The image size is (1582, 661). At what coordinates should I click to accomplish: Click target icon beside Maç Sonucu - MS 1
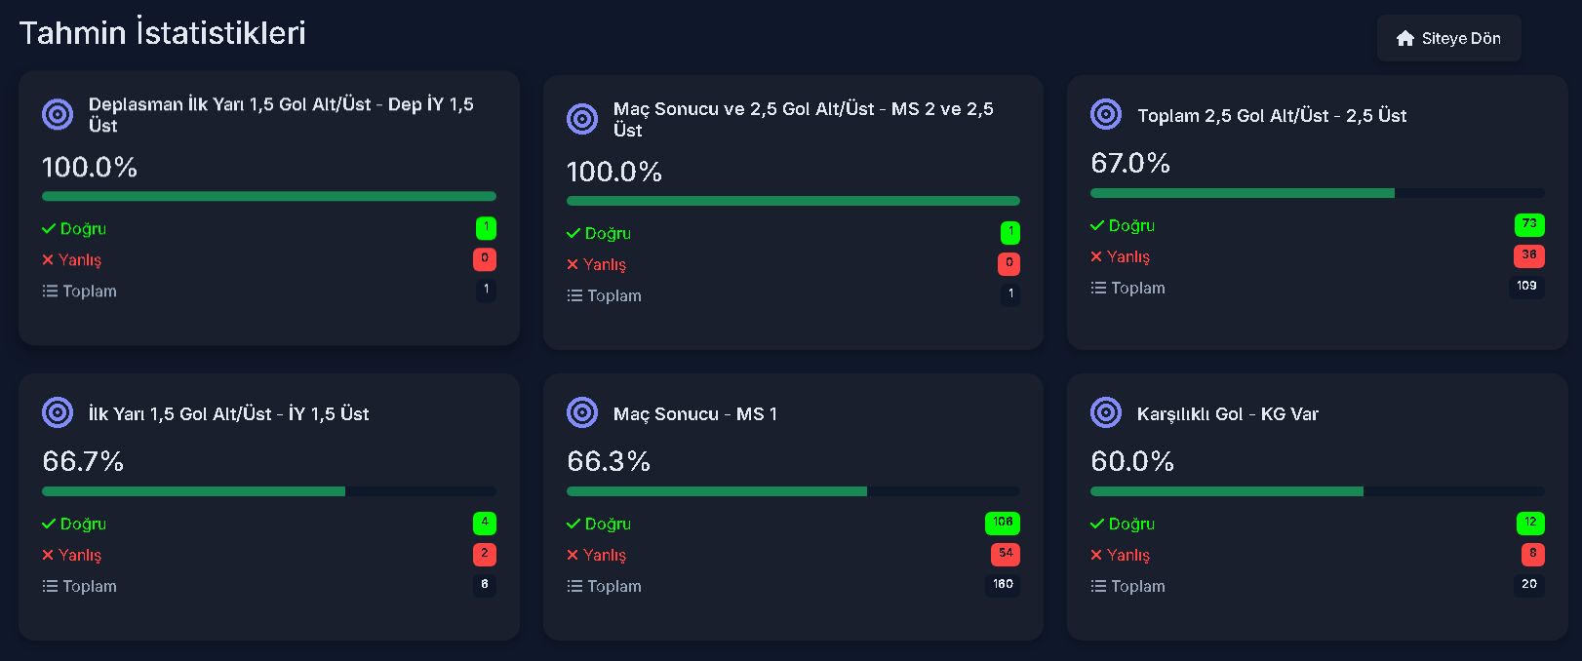pyautogui.click(x=582, y=412)
